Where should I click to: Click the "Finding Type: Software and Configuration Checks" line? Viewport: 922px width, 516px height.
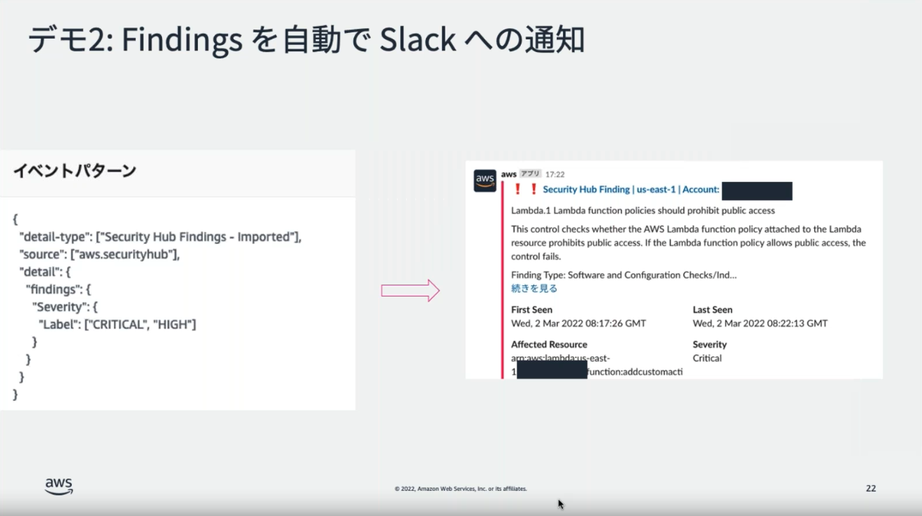click(624, 275)
